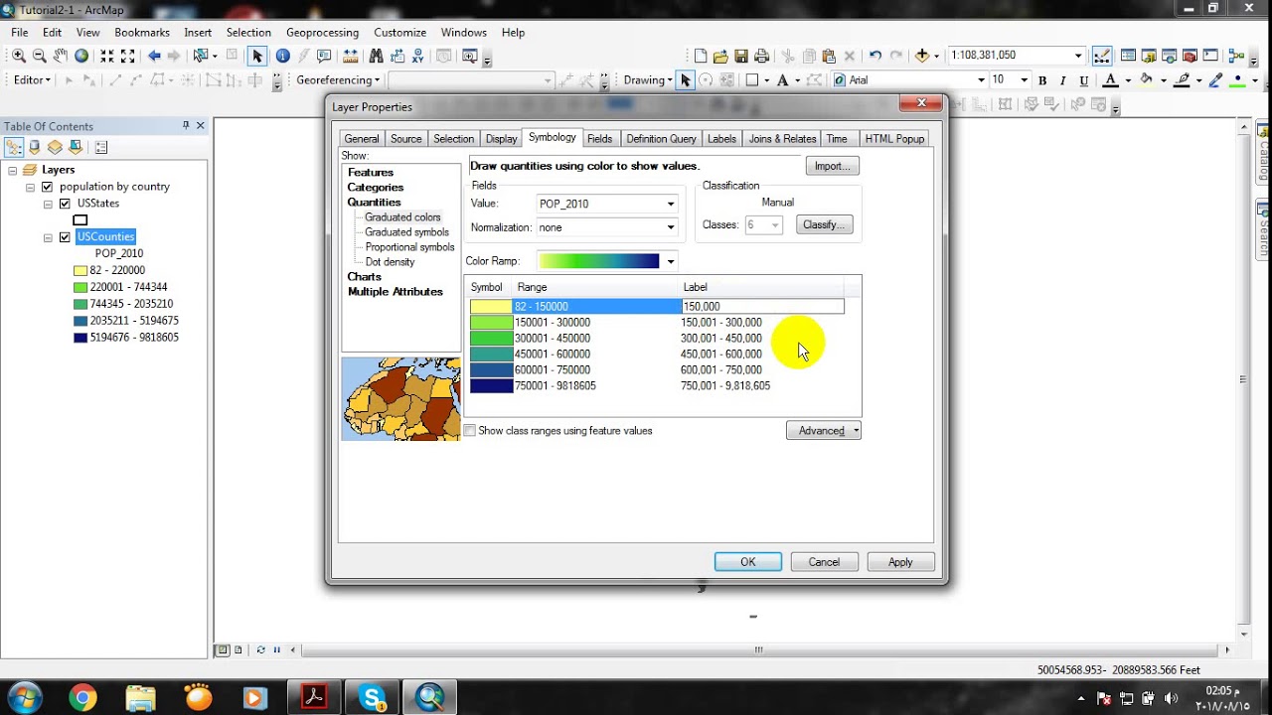
Task: Enable Show class ranges using feature values
Action: click(x=470, y=431)
